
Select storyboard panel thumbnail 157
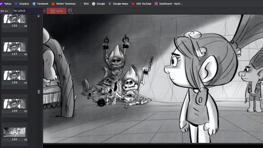click(14, 47)
